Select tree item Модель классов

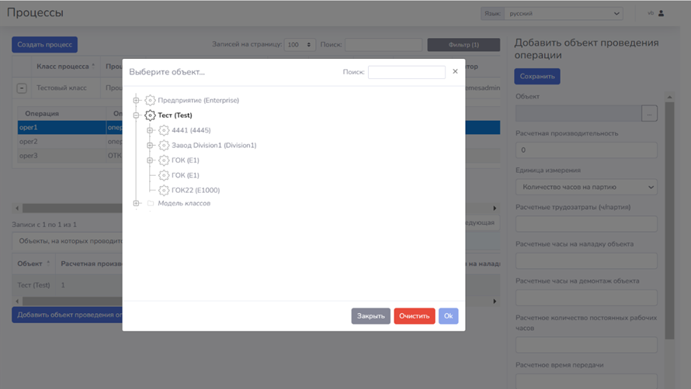tap(184, 203)
